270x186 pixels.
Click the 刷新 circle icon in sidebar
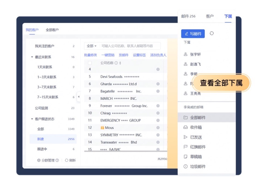click(66, 160)
